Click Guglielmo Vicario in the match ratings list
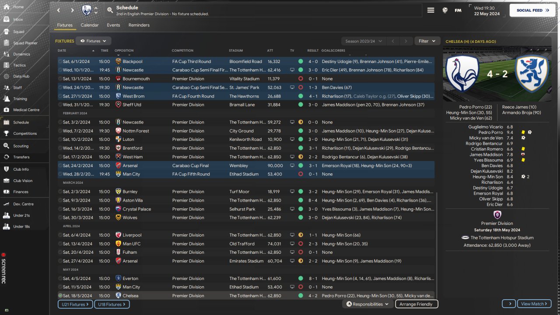 coord(486,127)
